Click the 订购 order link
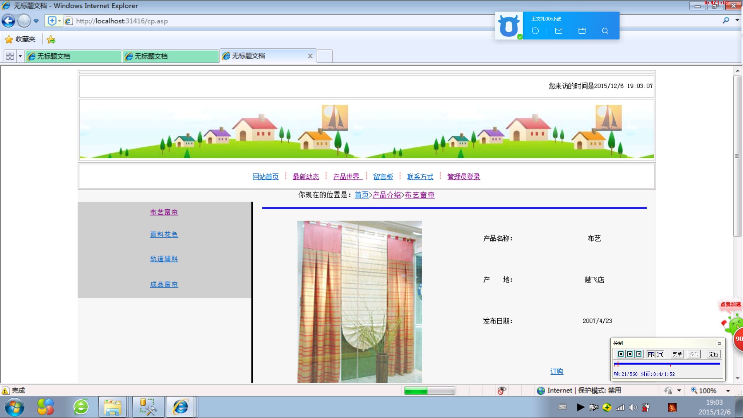743x418 pixels. pyautogui.click(x=556, y=372)
